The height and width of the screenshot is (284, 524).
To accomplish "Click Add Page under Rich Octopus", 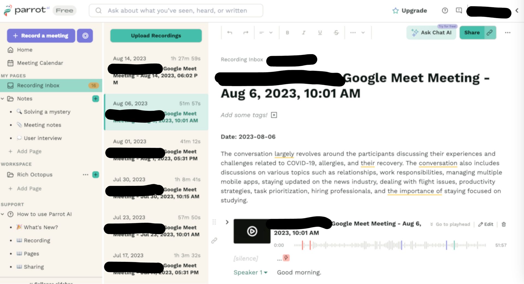I will pyautogui.click(x=25, y=189).
